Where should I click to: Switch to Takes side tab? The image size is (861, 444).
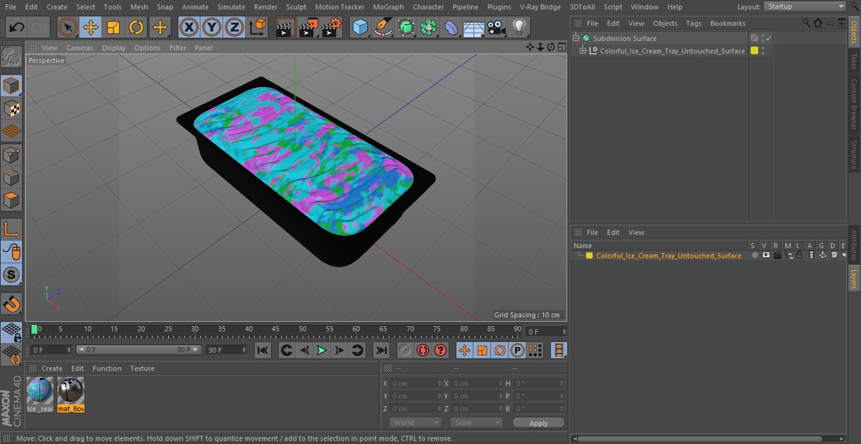pyautogui.click(x=854, y=60)
